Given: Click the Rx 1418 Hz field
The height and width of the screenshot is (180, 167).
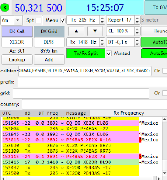Looking at the screenshot, I should pos(83,42).
